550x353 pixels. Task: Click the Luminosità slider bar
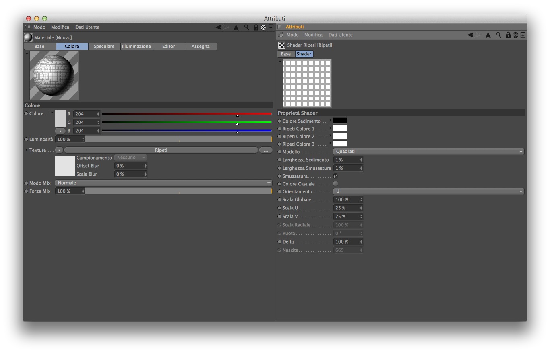pyautogui.click(x=179, y=139)
